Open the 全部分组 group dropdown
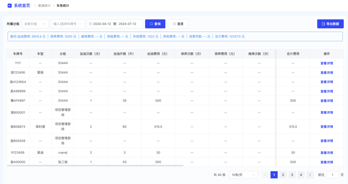348x184 pixels. [35, 24]
